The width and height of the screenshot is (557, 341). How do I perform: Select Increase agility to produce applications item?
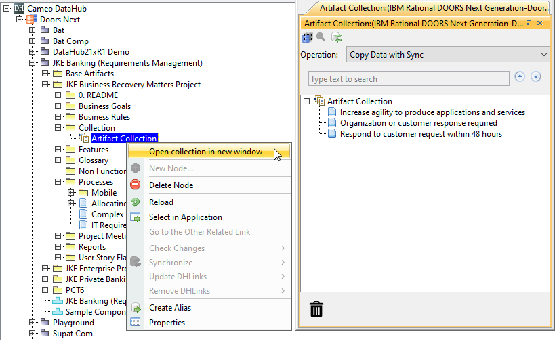(x=432, y=112)
